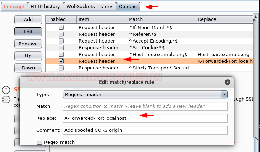The height and width of the screenshot is (152, 260).
Task: Close the Edit match/replace rule dialog
Action: click(x=228, y=82)
